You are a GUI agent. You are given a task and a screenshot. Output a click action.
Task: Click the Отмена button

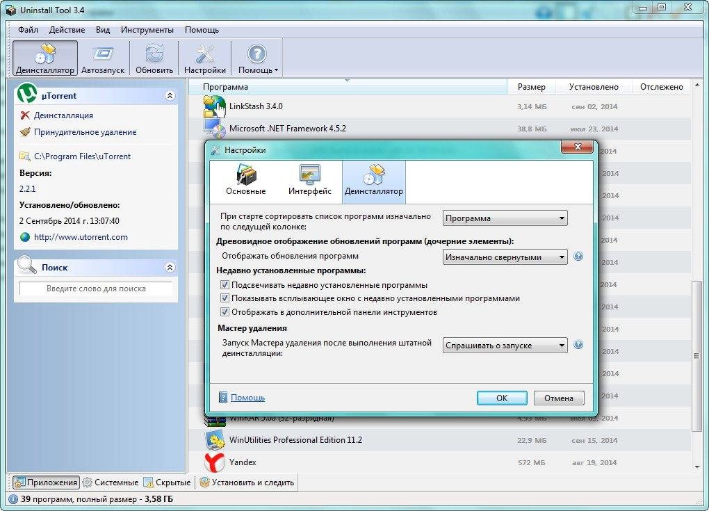pos(559,398)
